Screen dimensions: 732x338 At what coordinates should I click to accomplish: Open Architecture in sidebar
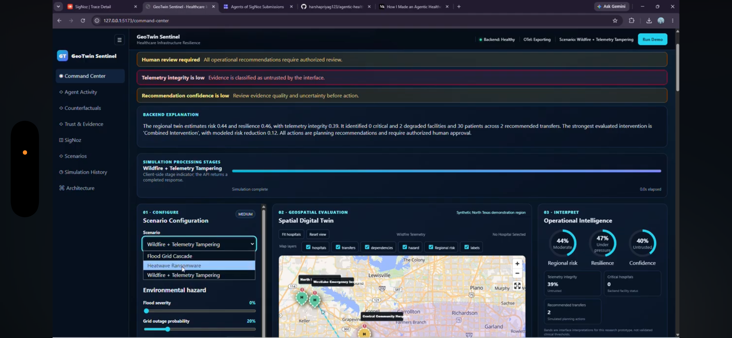[90, 188]
